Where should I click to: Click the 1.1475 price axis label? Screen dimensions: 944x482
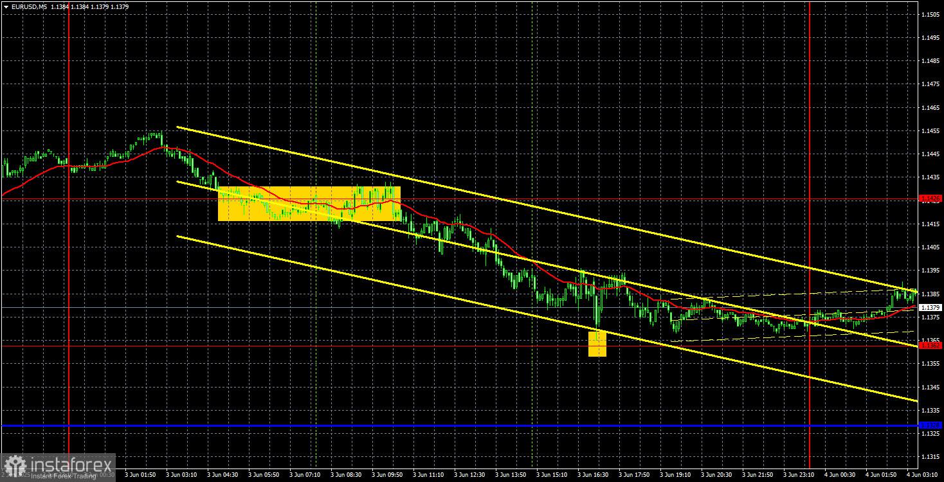tap(930, 84)
